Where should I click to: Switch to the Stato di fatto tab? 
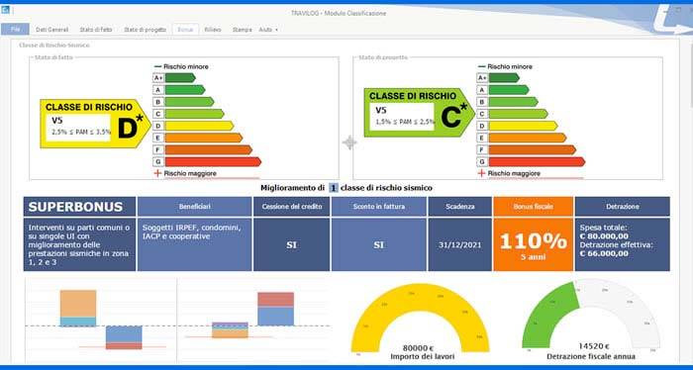[96, 30]
